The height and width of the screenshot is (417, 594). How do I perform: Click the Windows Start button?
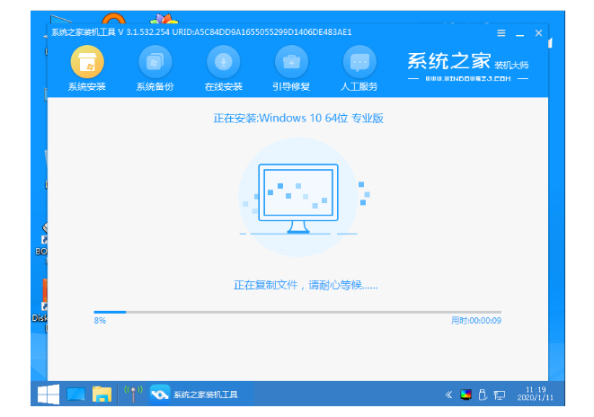[x=48, y=394]
